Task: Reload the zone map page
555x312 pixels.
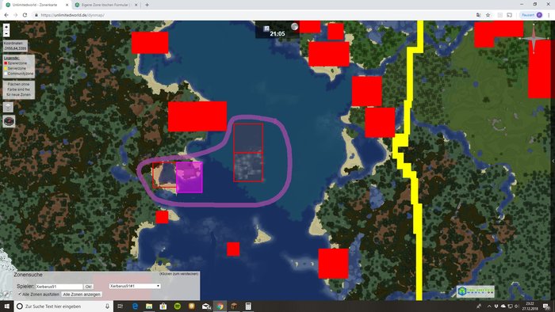Action: pyautogui.click(x=25, y=15)
